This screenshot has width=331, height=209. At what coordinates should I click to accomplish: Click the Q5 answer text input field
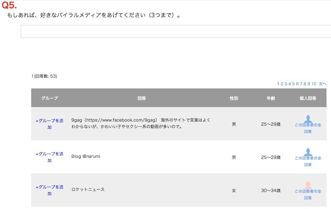(x=176, y=31)
